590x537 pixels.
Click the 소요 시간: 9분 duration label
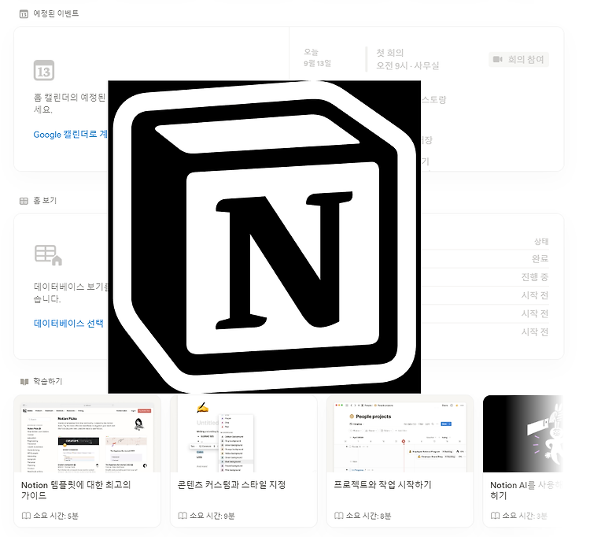tap(212, 516)
